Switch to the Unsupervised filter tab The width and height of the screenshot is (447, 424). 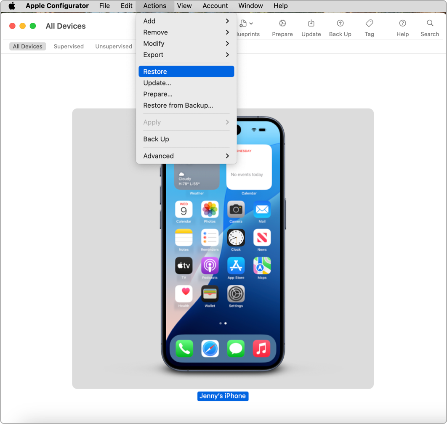tap(114, 46)
